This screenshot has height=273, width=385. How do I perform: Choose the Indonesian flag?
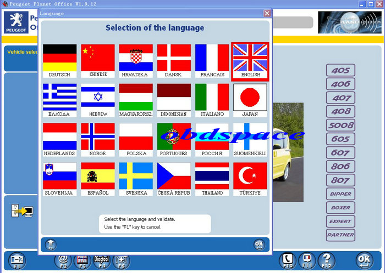(x=174, y=100)
